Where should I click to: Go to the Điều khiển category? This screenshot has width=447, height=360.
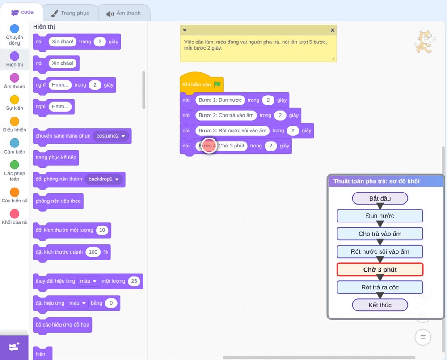(14, 125)
